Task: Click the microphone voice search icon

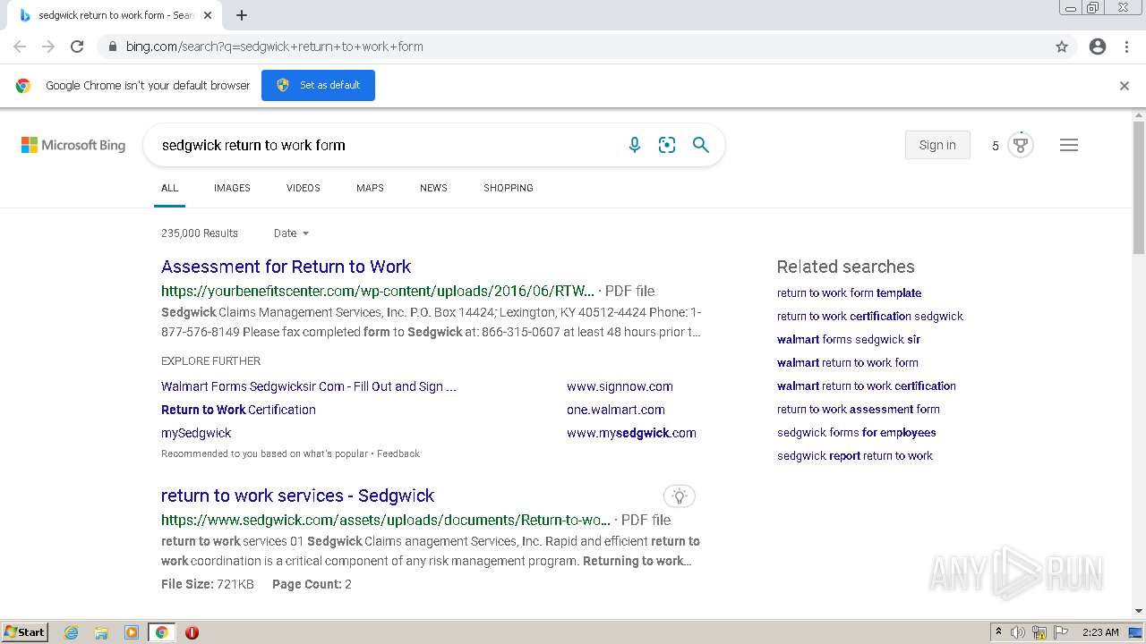Action: click(635, 145)
